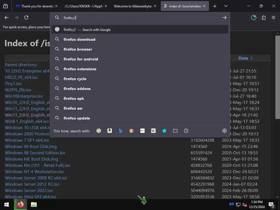Image resolution: width=280 pixels, height=210 pixels.
Task: Reload the current page
Action: coord(26,17)
